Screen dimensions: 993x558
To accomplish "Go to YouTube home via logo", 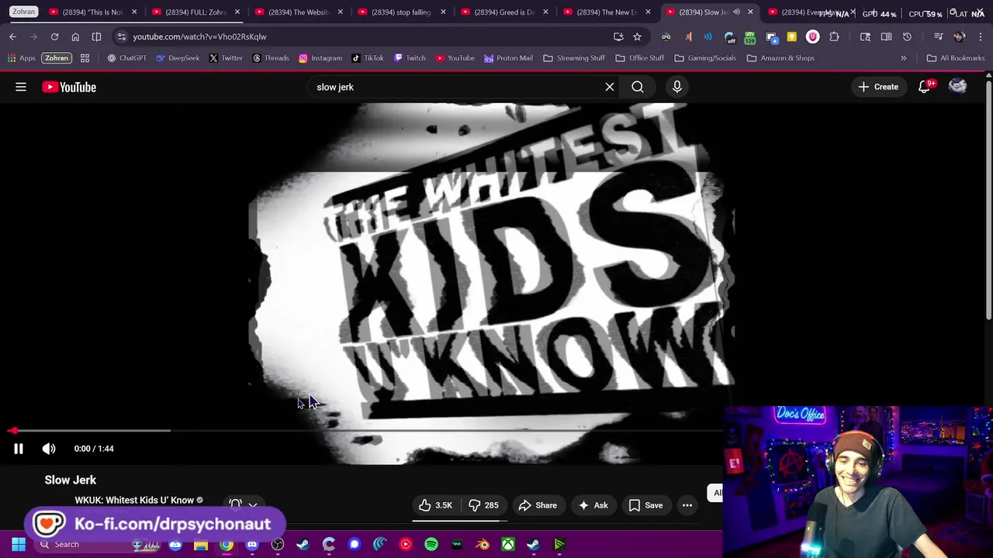I will [69, 87].
